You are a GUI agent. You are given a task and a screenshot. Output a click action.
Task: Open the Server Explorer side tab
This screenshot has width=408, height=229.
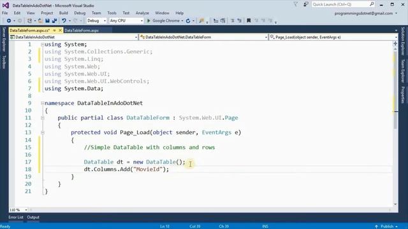(4, 39)
